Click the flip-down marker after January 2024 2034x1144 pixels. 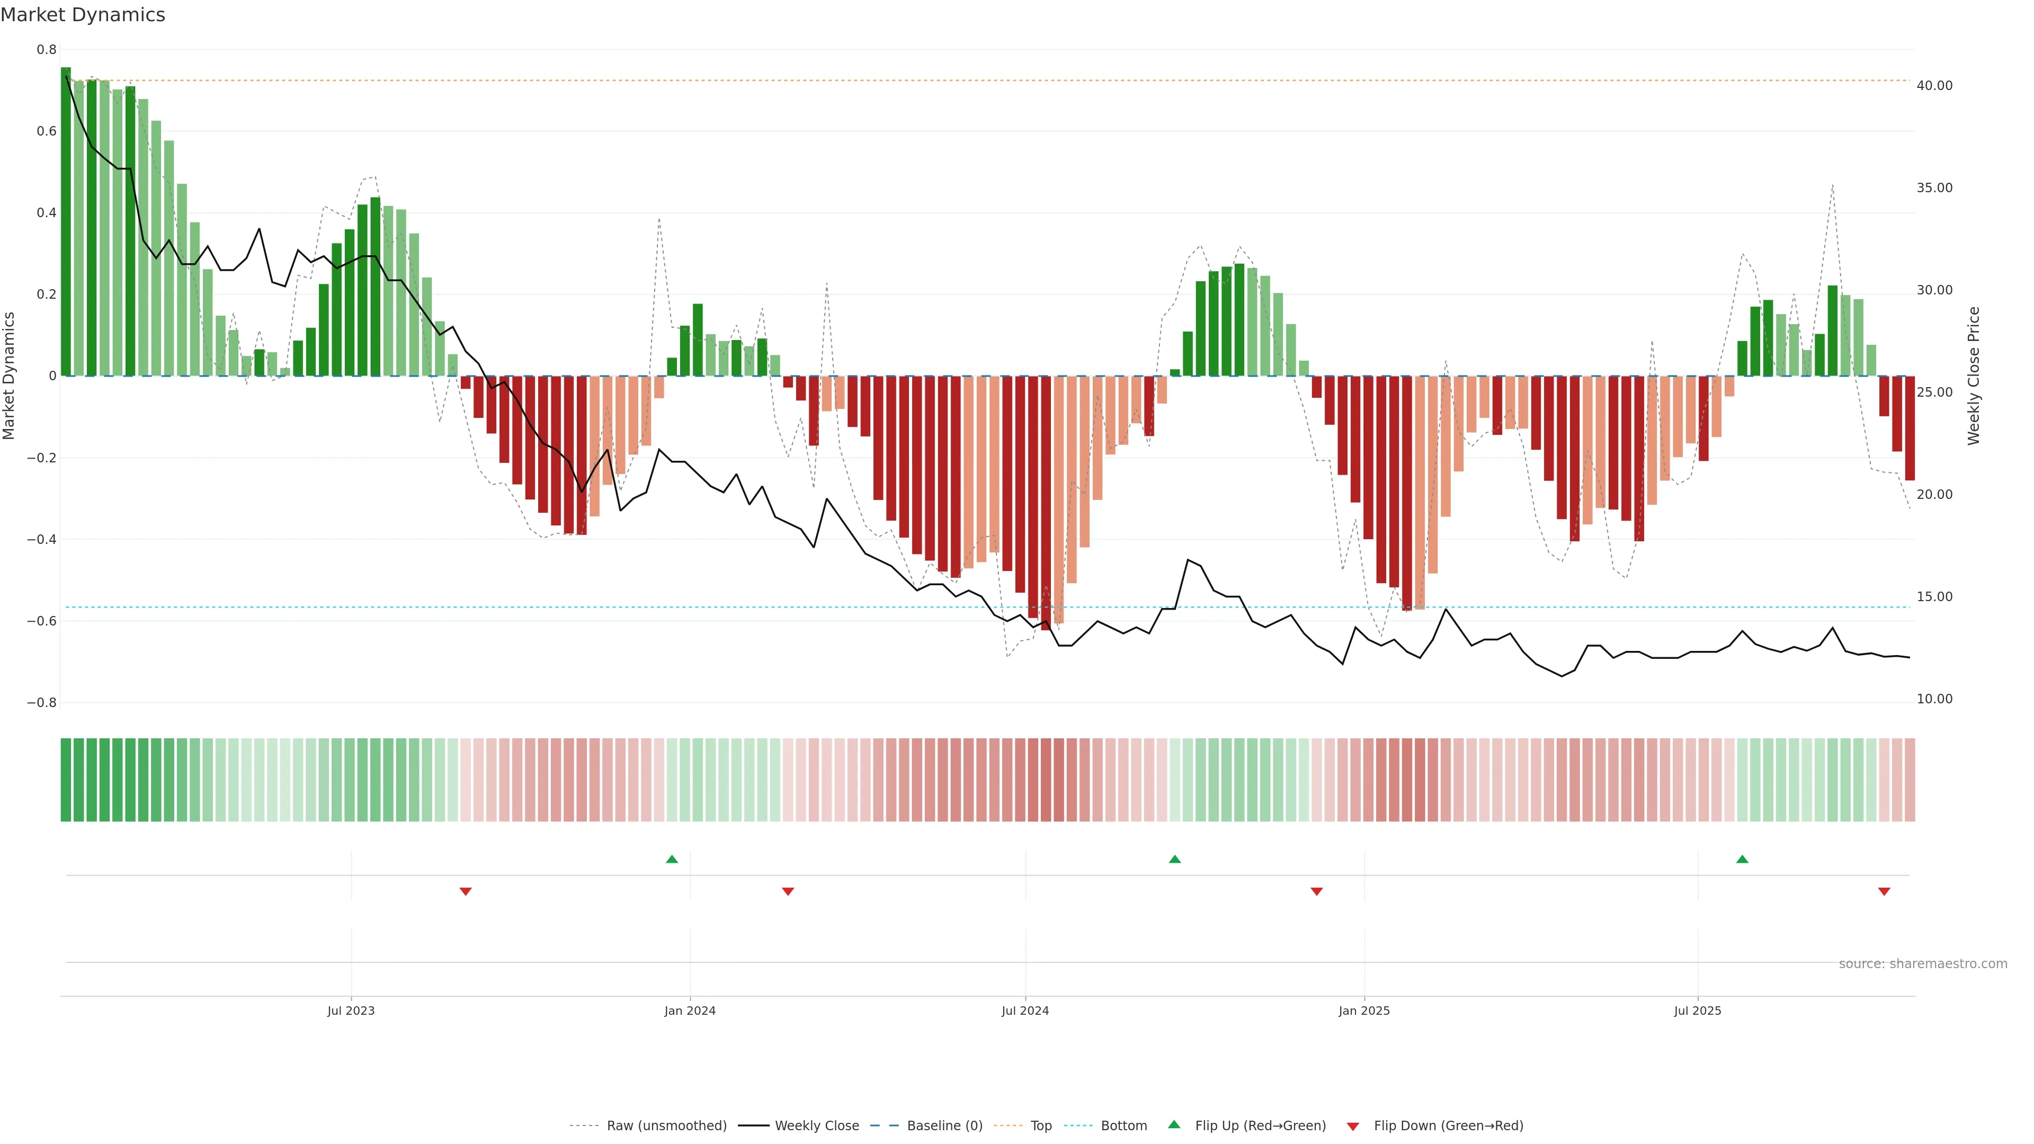coord(788,891)
